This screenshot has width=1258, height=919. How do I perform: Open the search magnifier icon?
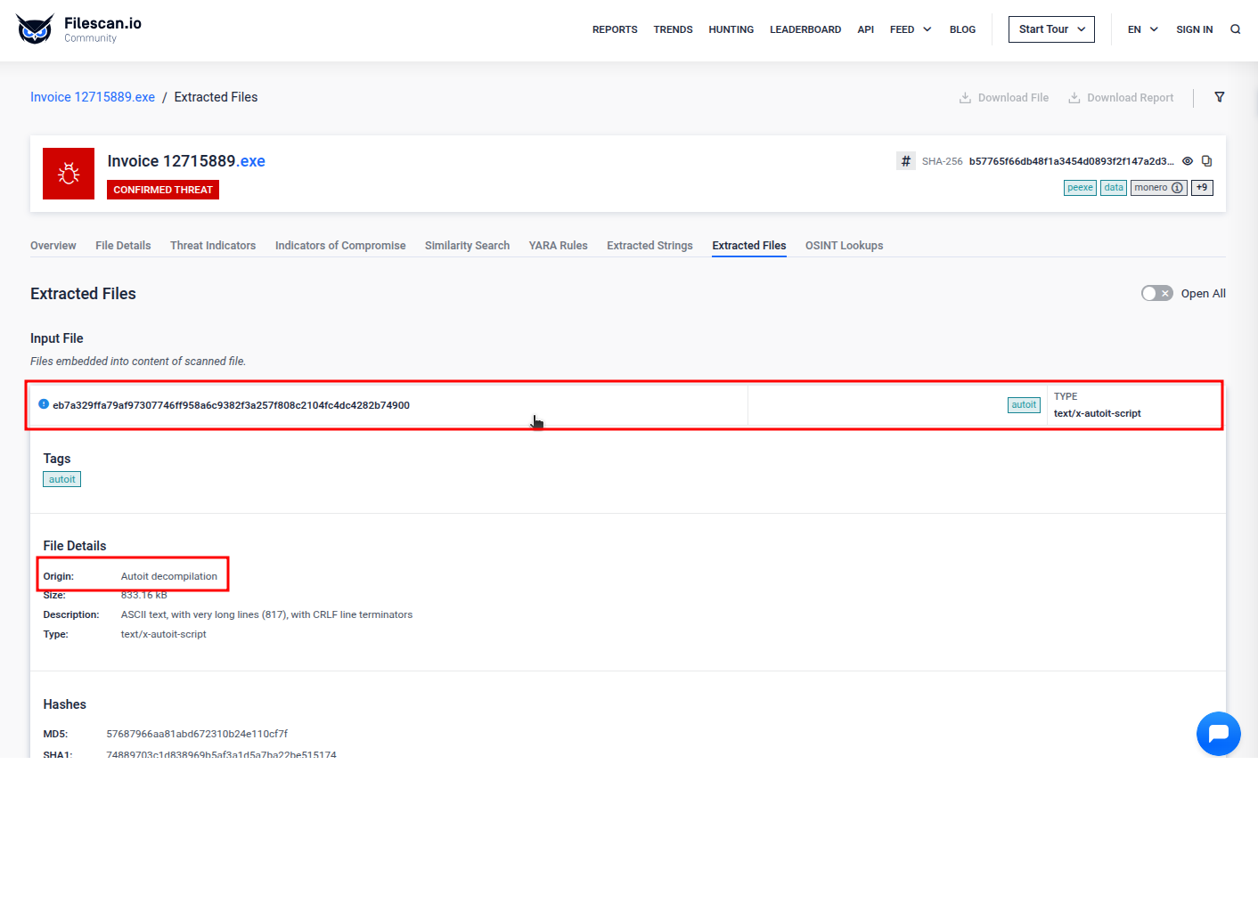(x=1235, y=29)
